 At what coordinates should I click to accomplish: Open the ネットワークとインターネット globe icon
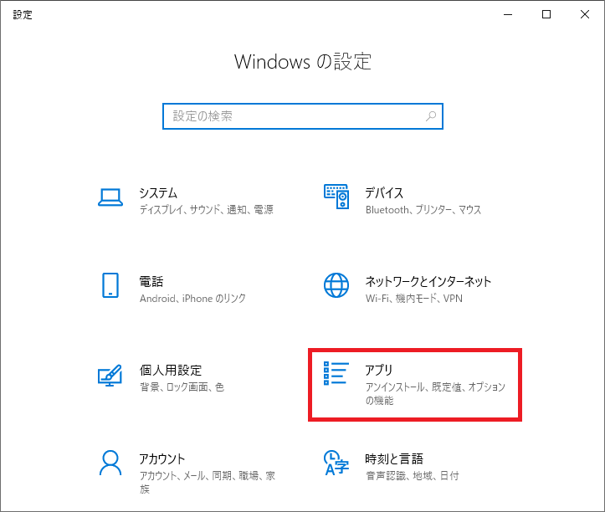click(x=336, y=285)
